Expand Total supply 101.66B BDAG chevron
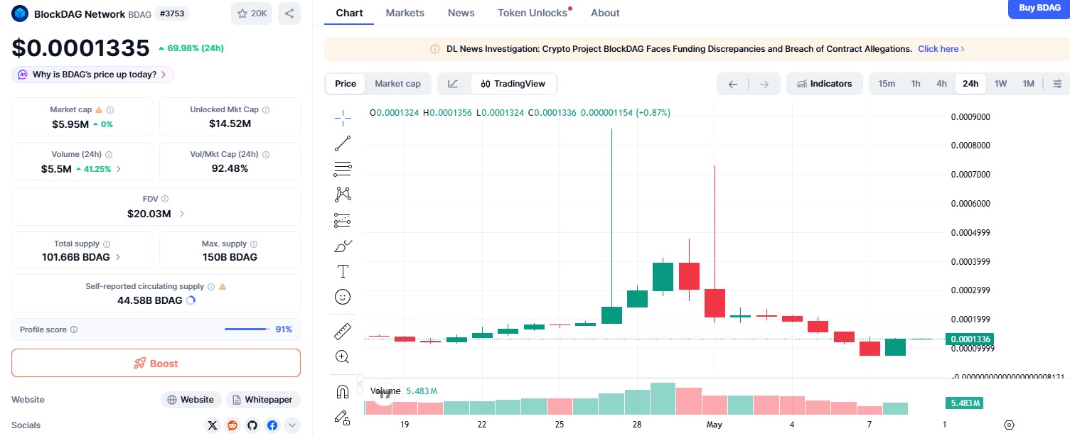The height and width of the screenshot is (436, 1070). click(118, 257)
